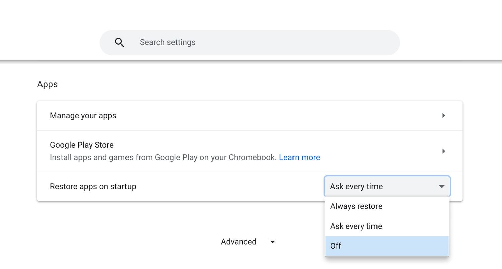Click the Google Play Store title text
Screen dimensions: 502x269
point(82,145)
